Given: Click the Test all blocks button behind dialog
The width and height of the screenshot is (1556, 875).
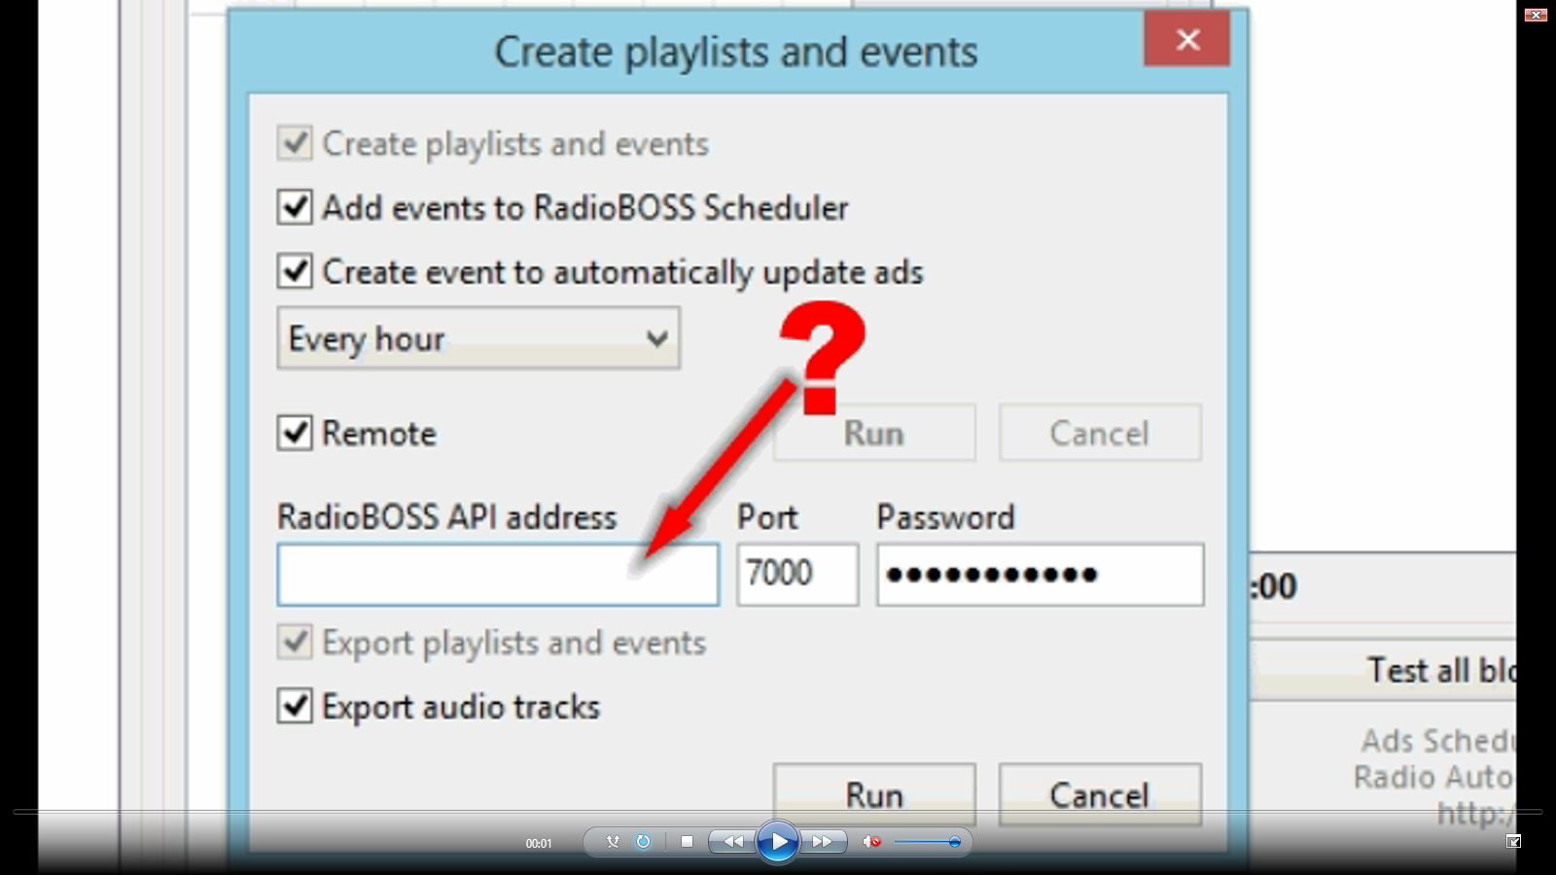Looking at the screenshot, I should coord(1383,670).
